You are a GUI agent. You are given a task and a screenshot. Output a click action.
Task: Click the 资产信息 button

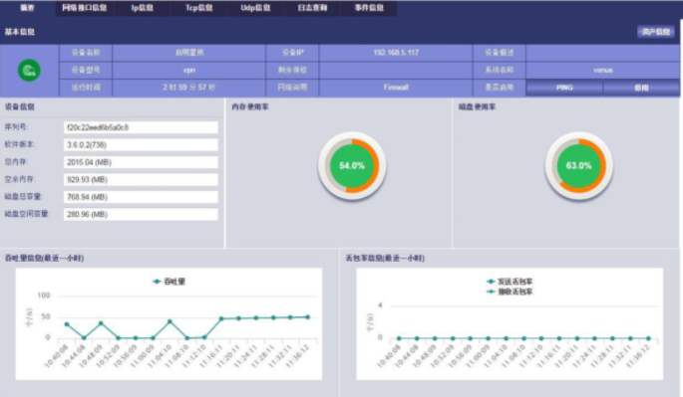[x=655, y=31]
